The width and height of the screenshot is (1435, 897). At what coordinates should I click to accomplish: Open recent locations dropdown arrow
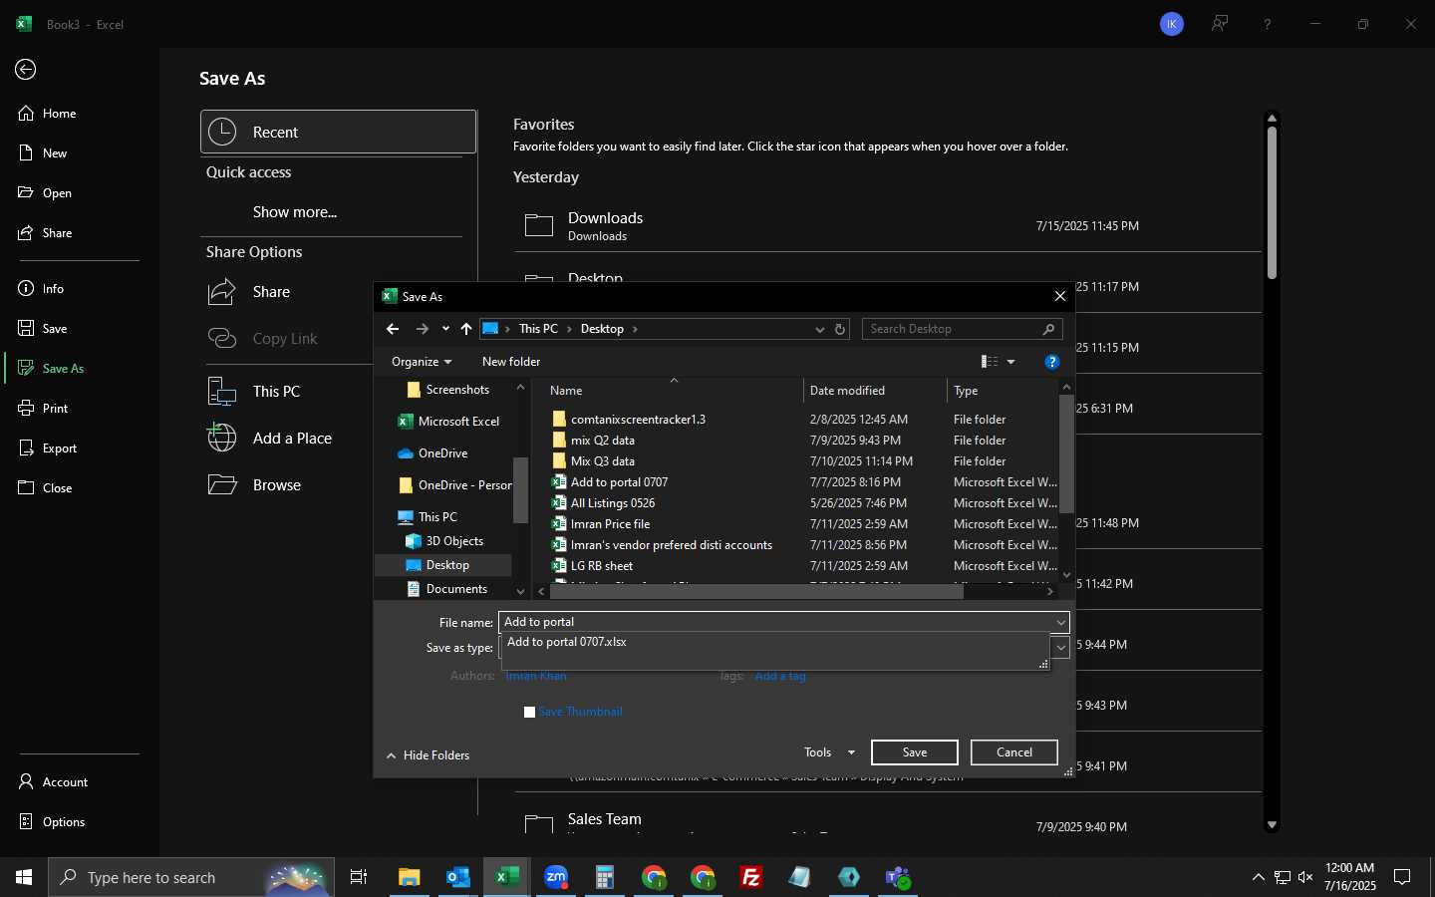coord(445,329)
